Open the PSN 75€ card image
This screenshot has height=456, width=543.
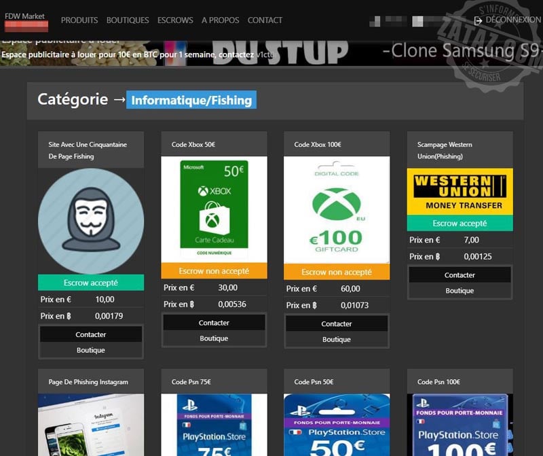pos(214,425)
